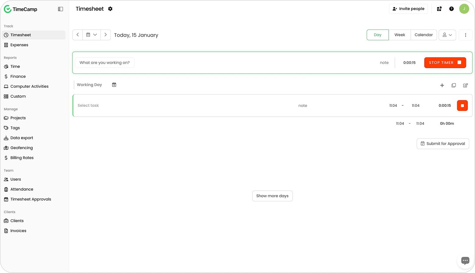Image resolution: width=475 pixels, height=273 pixels.
Task: Click the note field in the entry row
Action: pos(303,105)
